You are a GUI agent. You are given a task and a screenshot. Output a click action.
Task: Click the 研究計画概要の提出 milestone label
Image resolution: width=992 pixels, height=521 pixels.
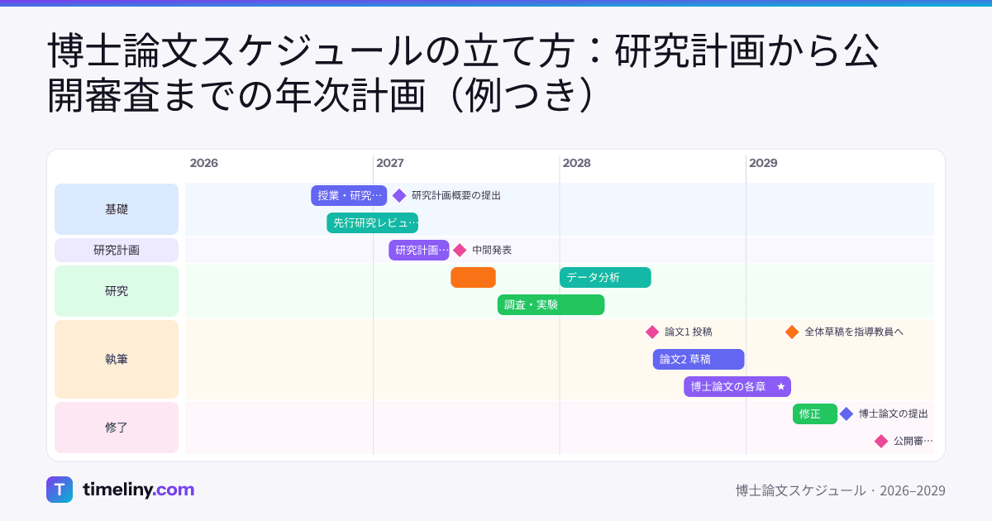tap(456, 196)
